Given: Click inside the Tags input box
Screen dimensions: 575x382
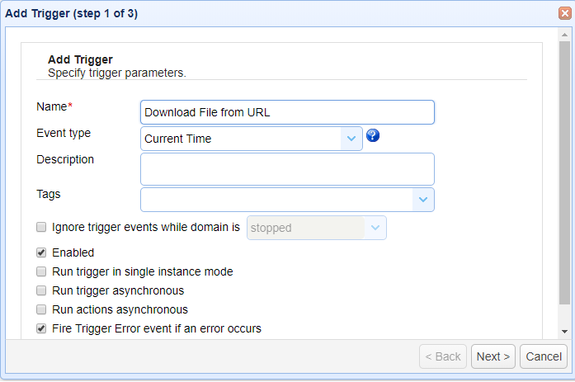Looking at the screenshot, I should pyautogui.click(x=276, y=200).
